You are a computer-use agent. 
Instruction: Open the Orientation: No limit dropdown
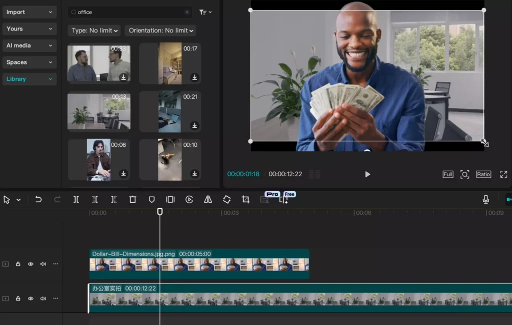(160, 30)
